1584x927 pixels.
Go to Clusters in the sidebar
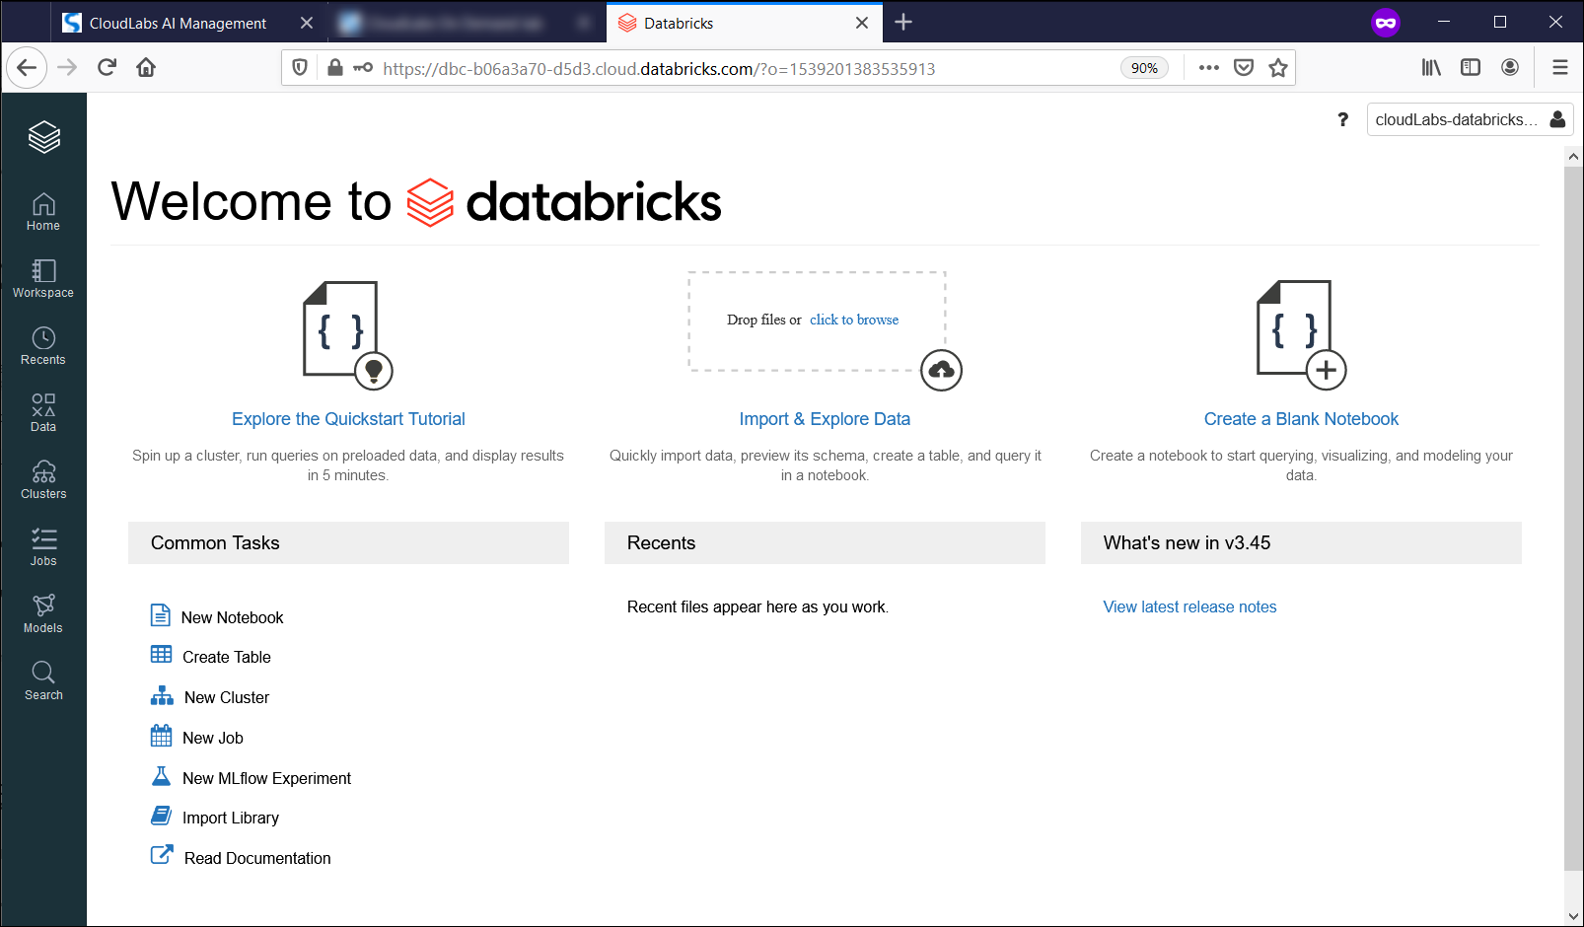click(43, 480)
